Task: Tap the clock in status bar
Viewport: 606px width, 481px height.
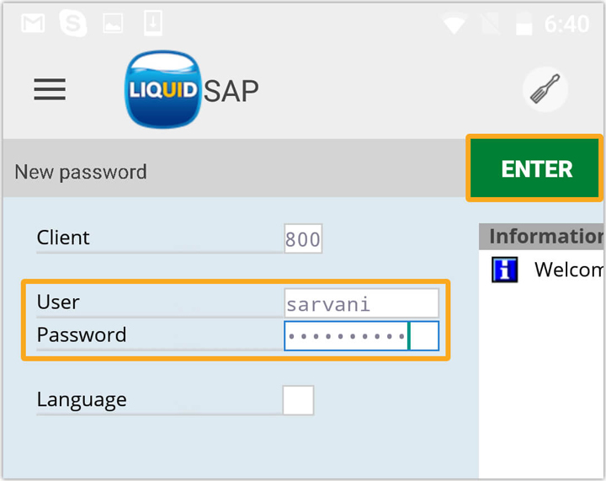Action: coord(566,24)
